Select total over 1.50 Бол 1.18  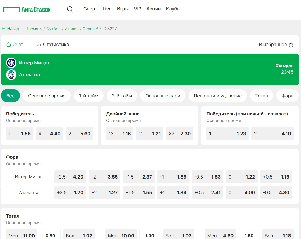278,235
